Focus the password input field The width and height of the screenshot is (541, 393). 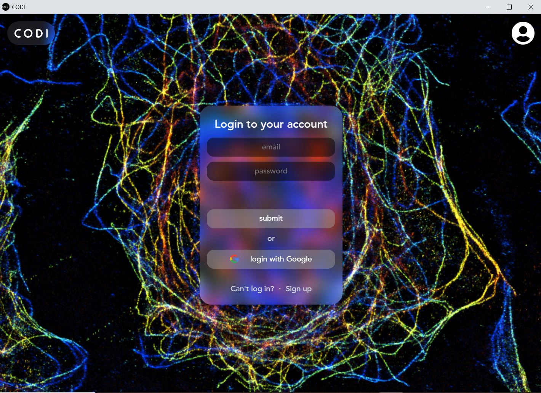tap(271, 171)
